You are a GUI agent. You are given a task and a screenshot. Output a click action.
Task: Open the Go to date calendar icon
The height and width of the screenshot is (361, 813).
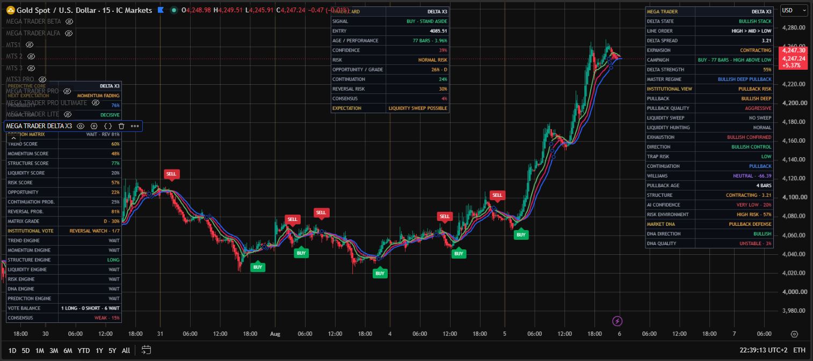(x=146, y=350)
